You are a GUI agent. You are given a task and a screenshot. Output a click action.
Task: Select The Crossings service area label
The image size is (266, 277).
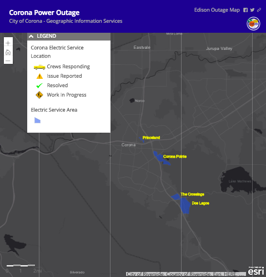pos(192,194)
